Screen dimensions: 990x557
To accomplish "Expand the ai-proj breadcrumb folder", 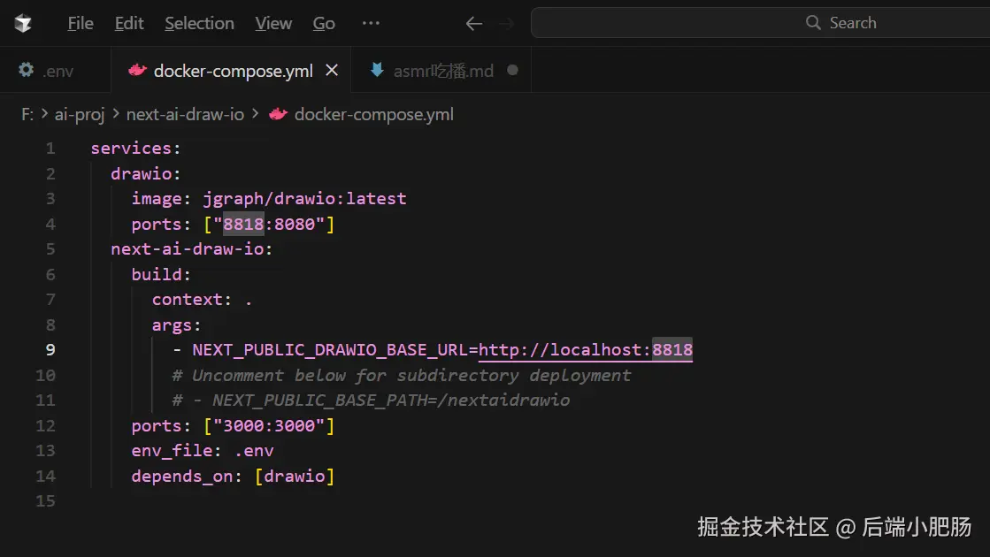I will point(80,114).
